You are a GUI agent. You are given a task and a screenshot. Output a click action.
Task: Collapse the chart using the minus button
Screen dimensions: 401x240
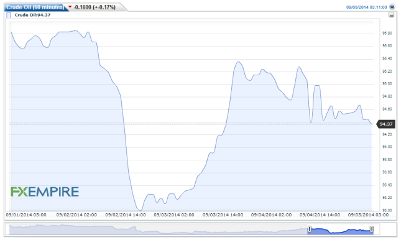[391, 15]
